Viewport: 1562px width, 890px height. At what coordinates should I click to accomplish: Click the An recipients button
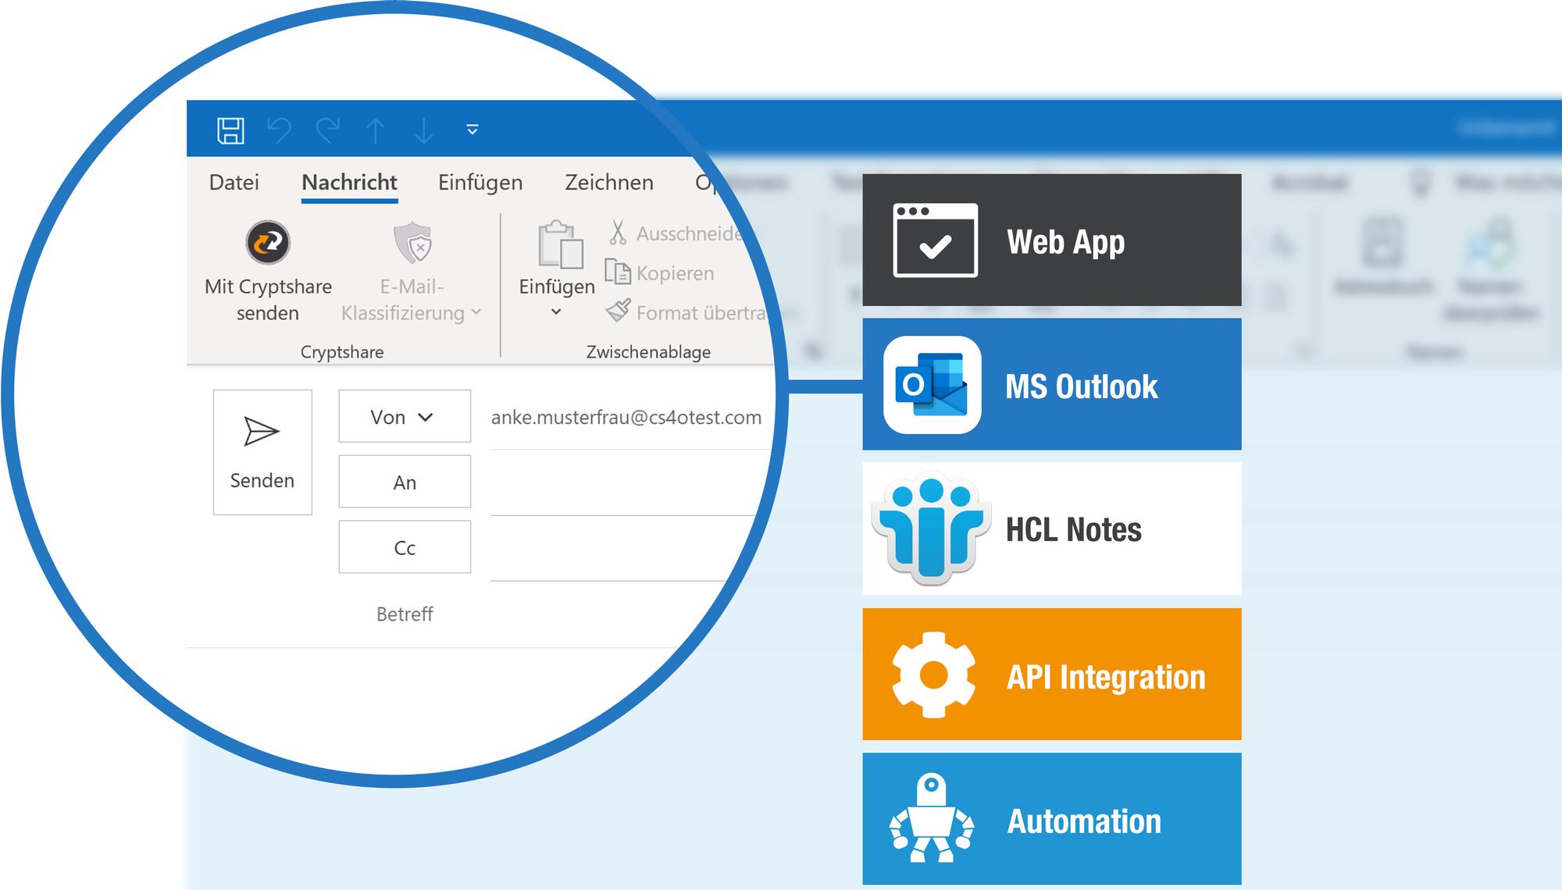pos(404,482)
